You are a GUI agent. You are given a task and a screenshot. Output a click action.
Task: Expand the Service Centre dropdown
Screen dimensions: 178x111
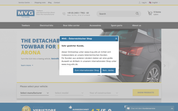(25, 2)
